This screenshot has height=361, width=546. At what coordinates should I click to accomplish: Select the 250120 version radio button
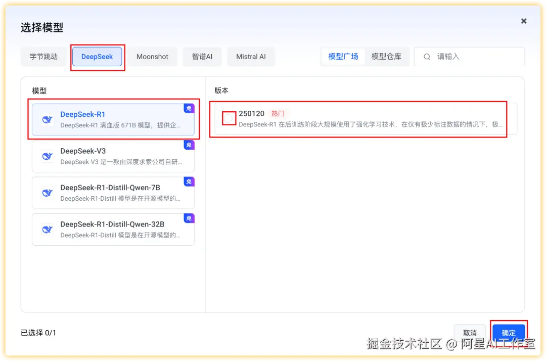click(229, 119)
